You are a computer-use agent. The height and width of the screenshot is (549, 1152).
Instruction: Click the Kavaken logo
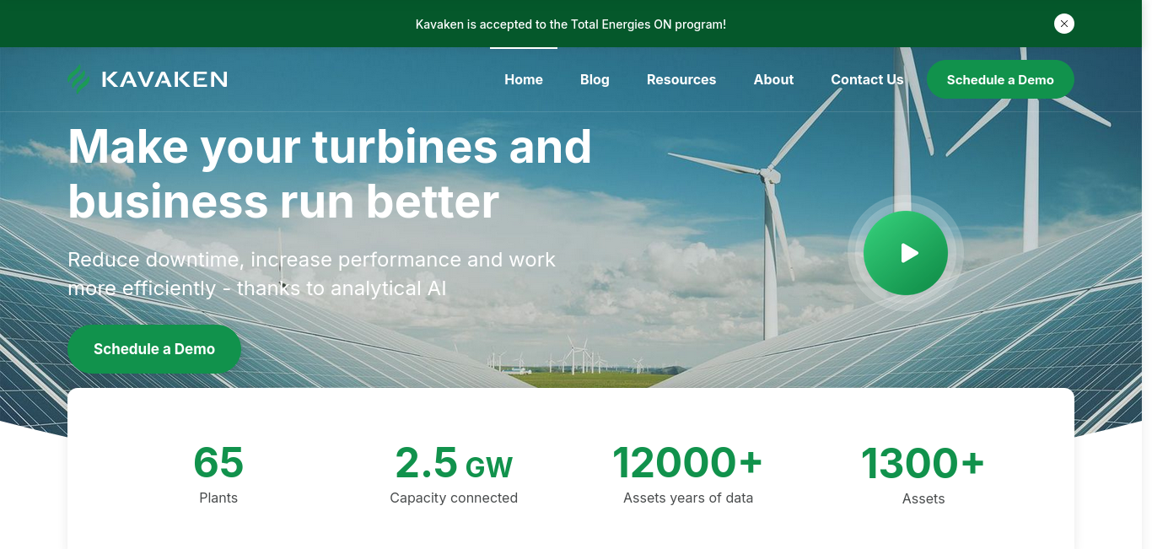[x=148, y=79]
